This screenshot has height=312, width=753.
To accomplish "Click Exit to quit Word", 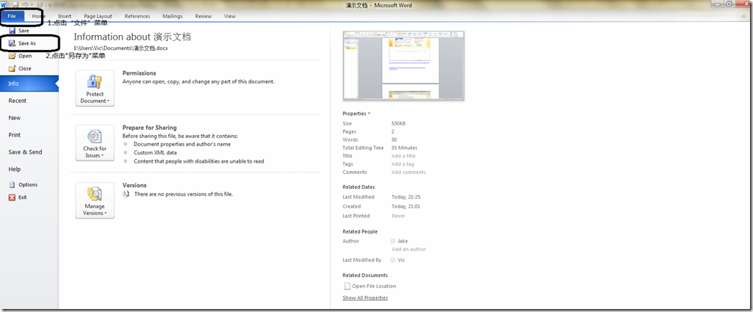I will (x=18, y=197).
